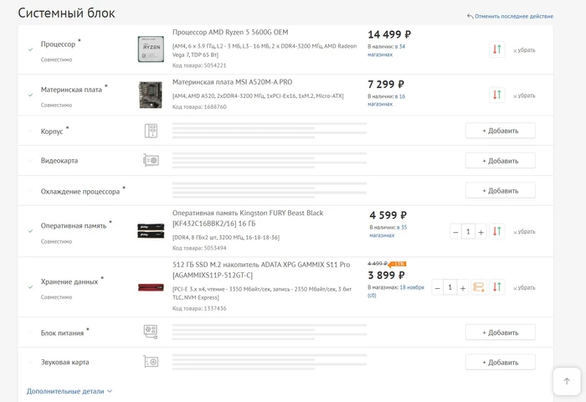Open Видеокарта Добавить button
Image resolution: width=586 pixels, height=402 pixels.
point(501,161)
